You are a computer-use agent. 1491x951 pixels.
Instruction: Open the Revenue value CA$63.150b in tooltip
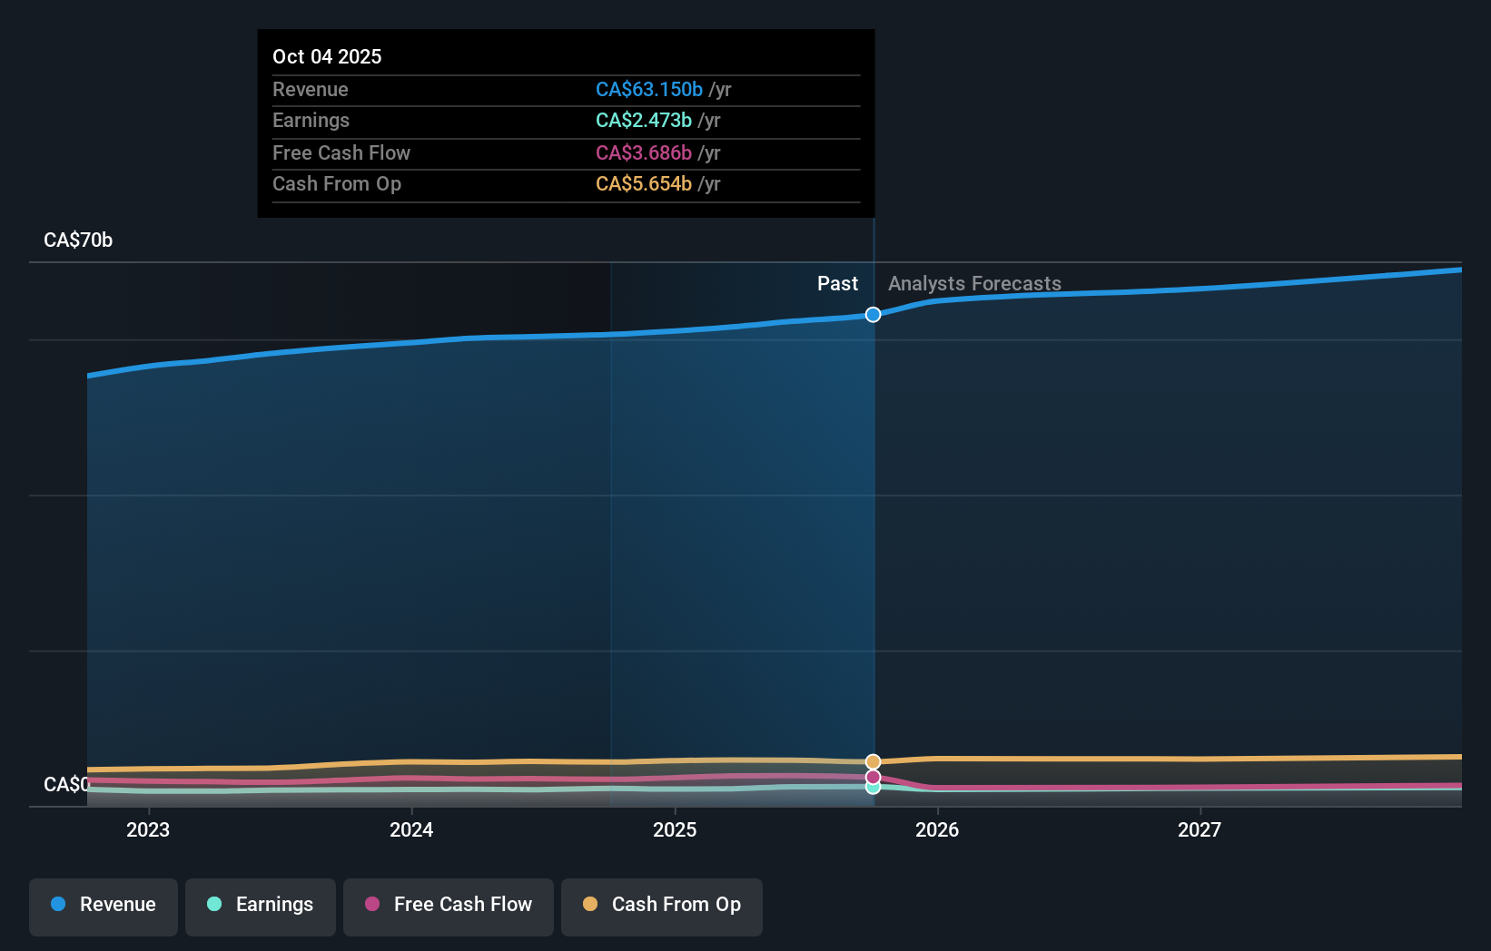[649, 89]
